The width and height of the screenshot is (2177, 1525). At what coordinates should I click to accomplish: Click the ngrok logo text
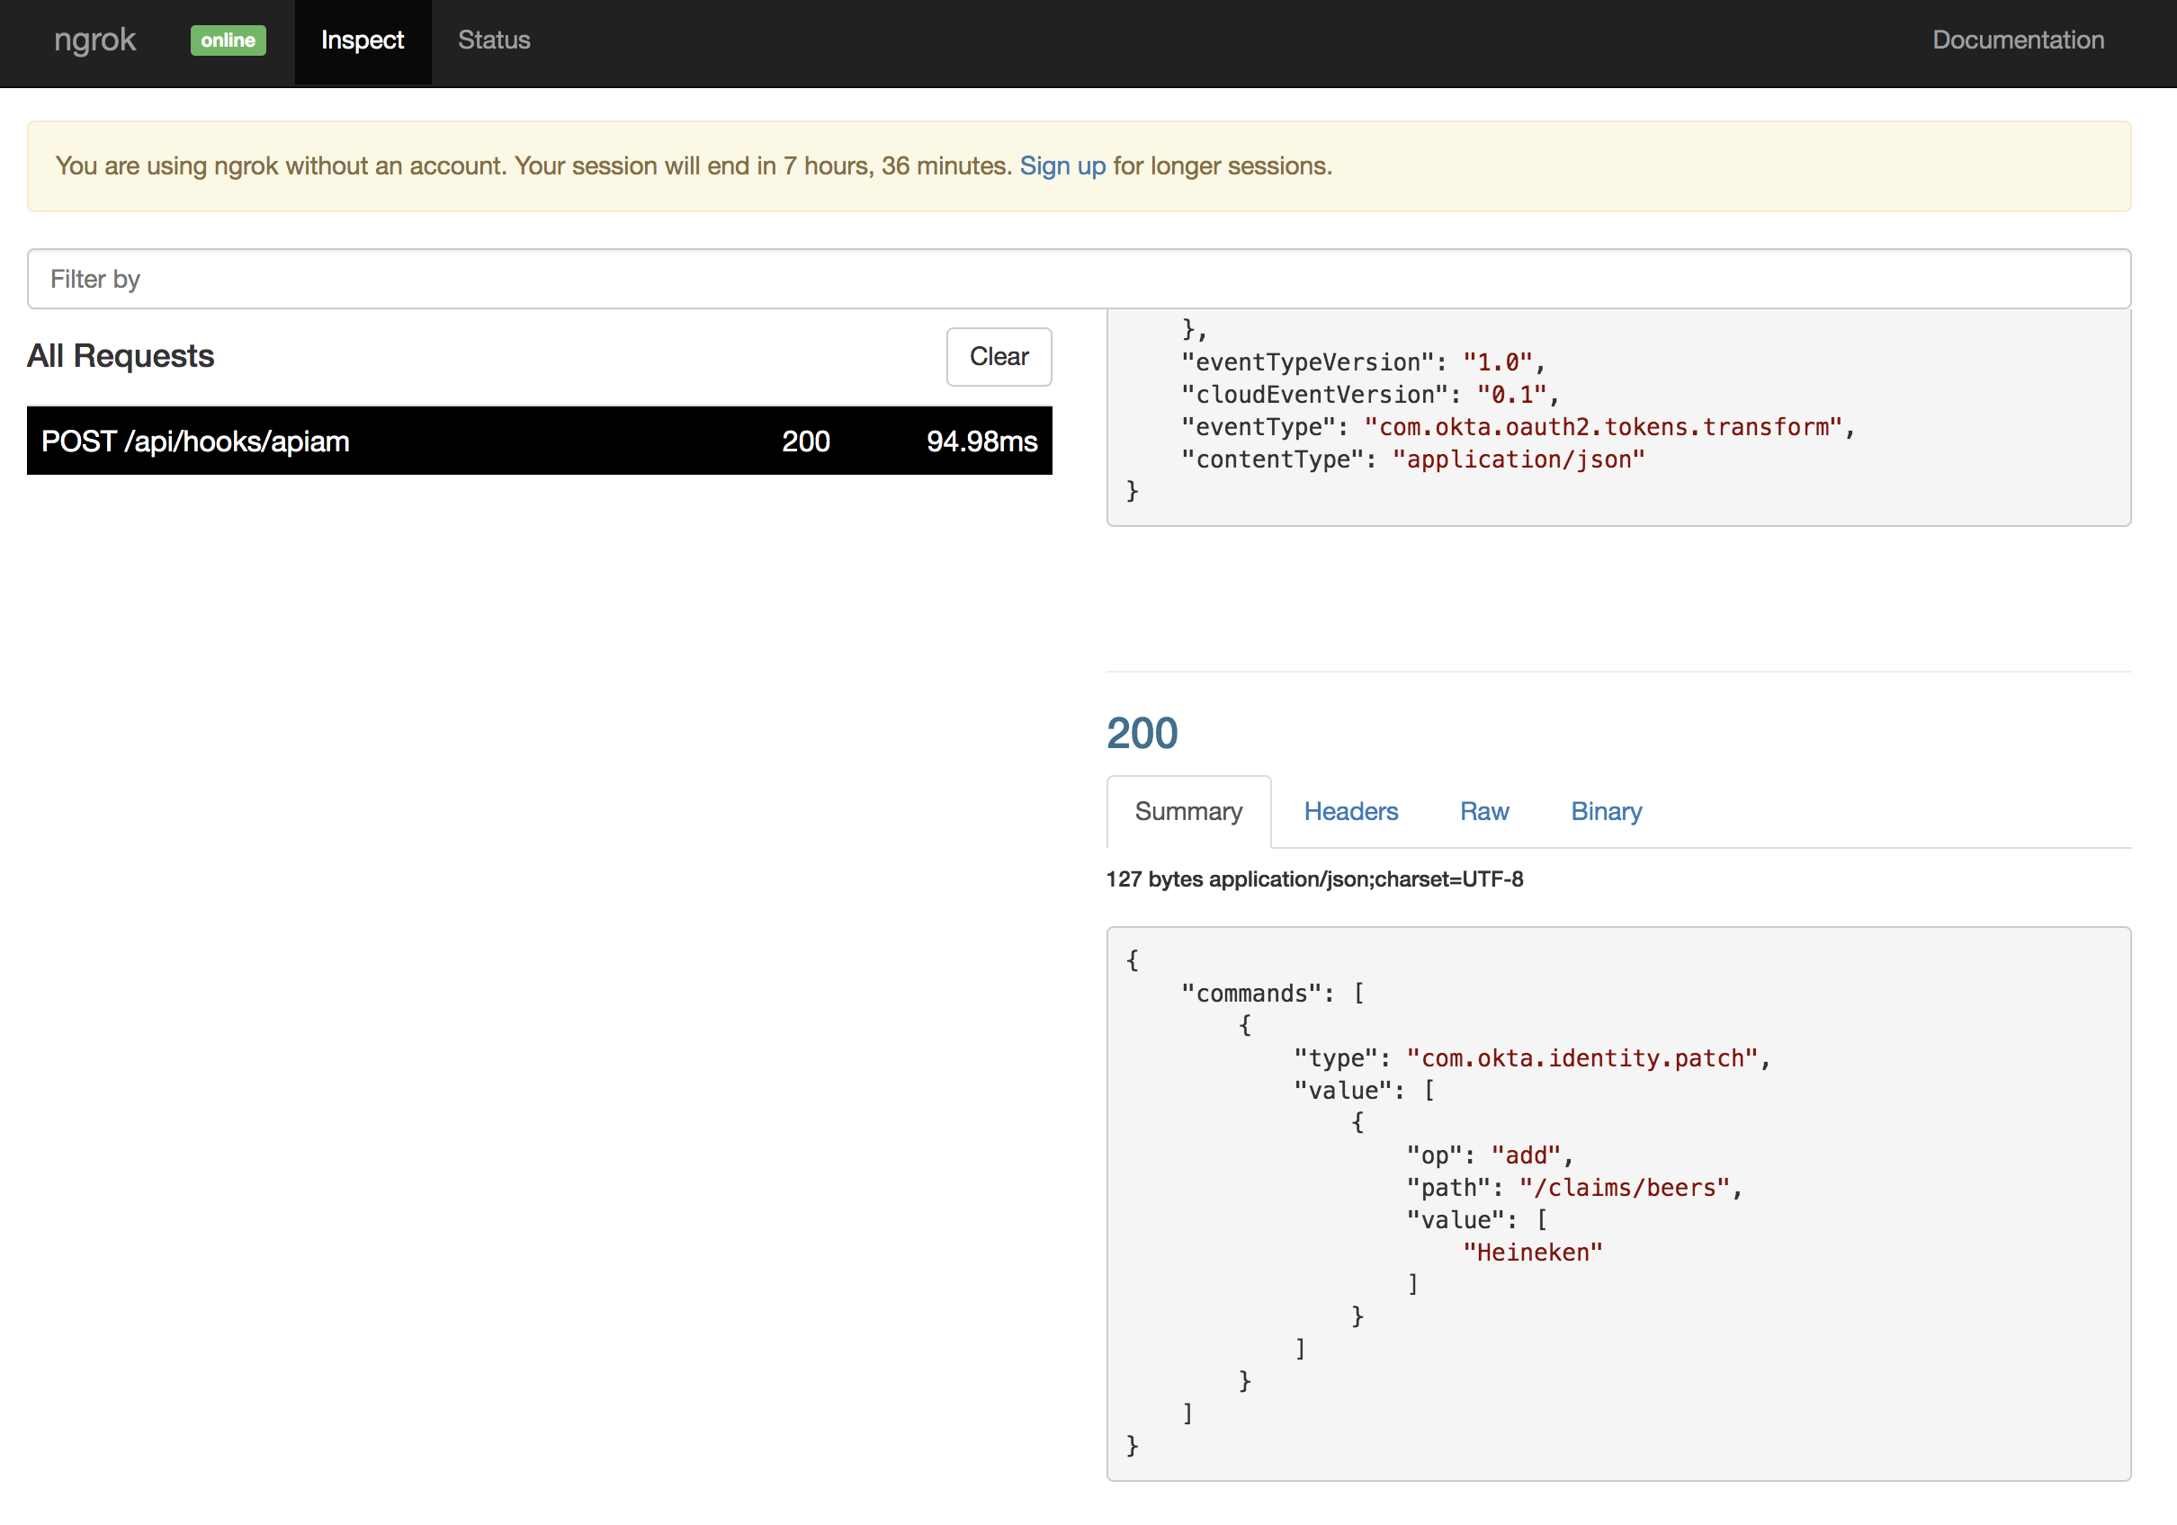tap(94, 40)
